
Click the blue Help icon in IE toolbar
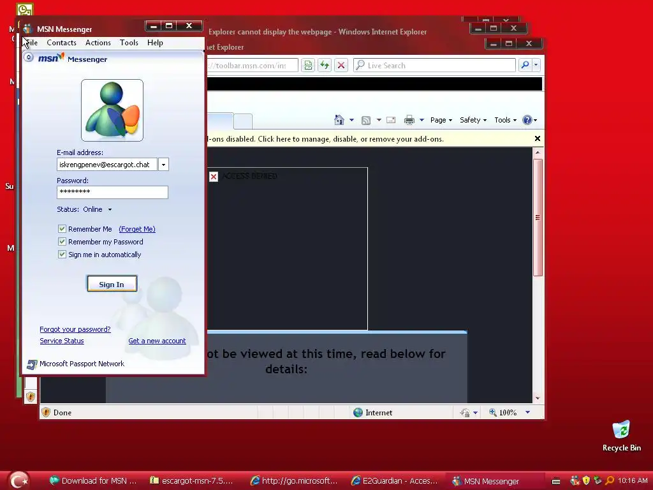coord(527,120)
